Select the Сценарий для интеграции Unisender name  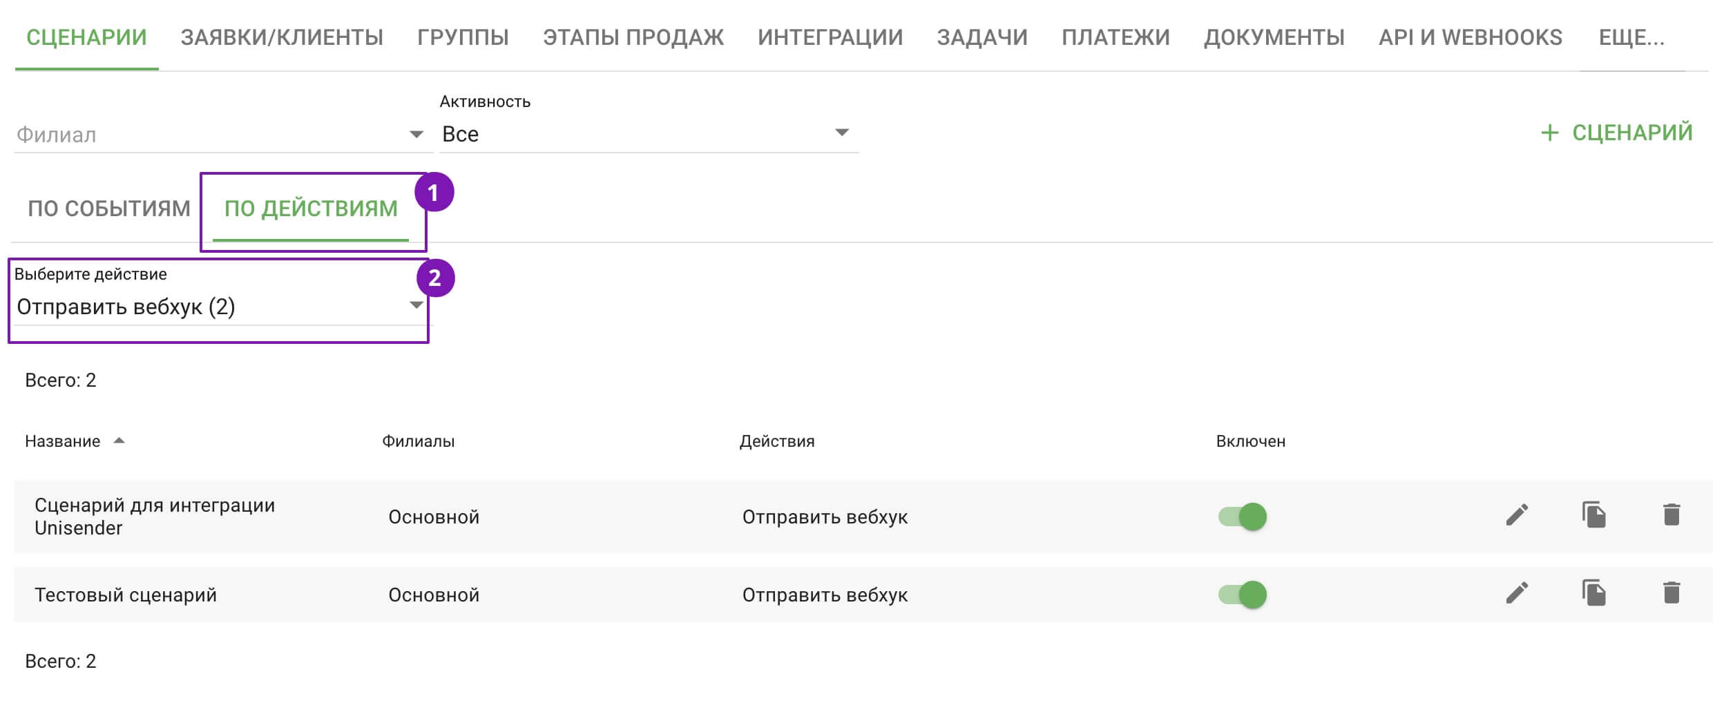pyautogui.click(x=155, y=516)
